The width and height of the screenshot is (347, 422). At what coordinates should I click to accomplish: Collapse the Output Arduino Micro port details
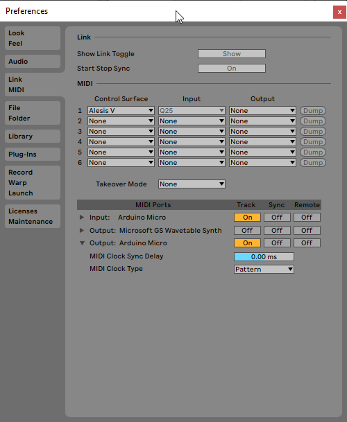coord(82,243)
